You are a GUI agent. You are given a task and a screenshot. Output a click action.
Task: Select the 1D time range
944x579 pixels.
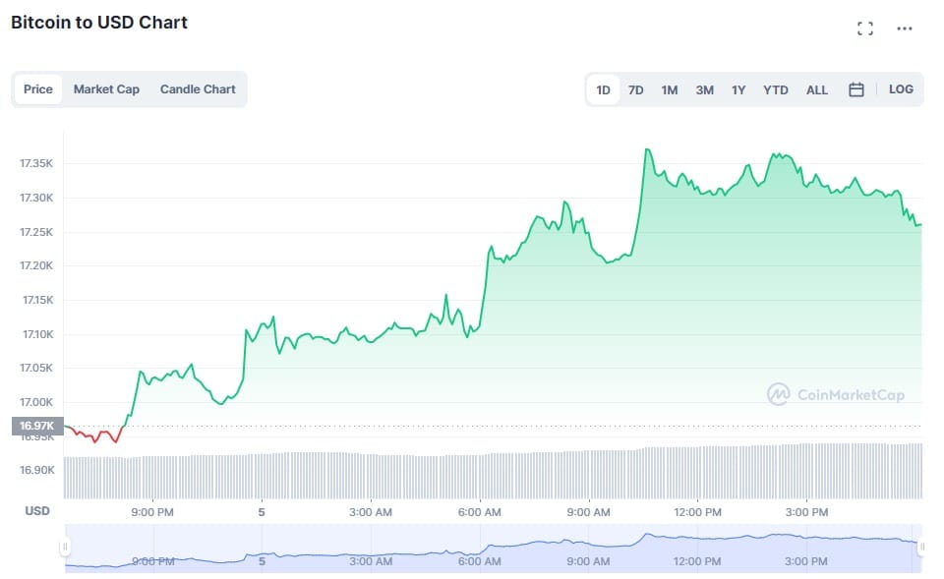click(603, 89)
